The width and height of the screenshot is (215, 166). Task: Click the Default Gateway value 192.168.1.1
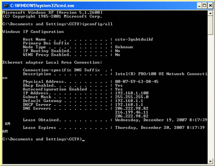(x=129, y=101)
